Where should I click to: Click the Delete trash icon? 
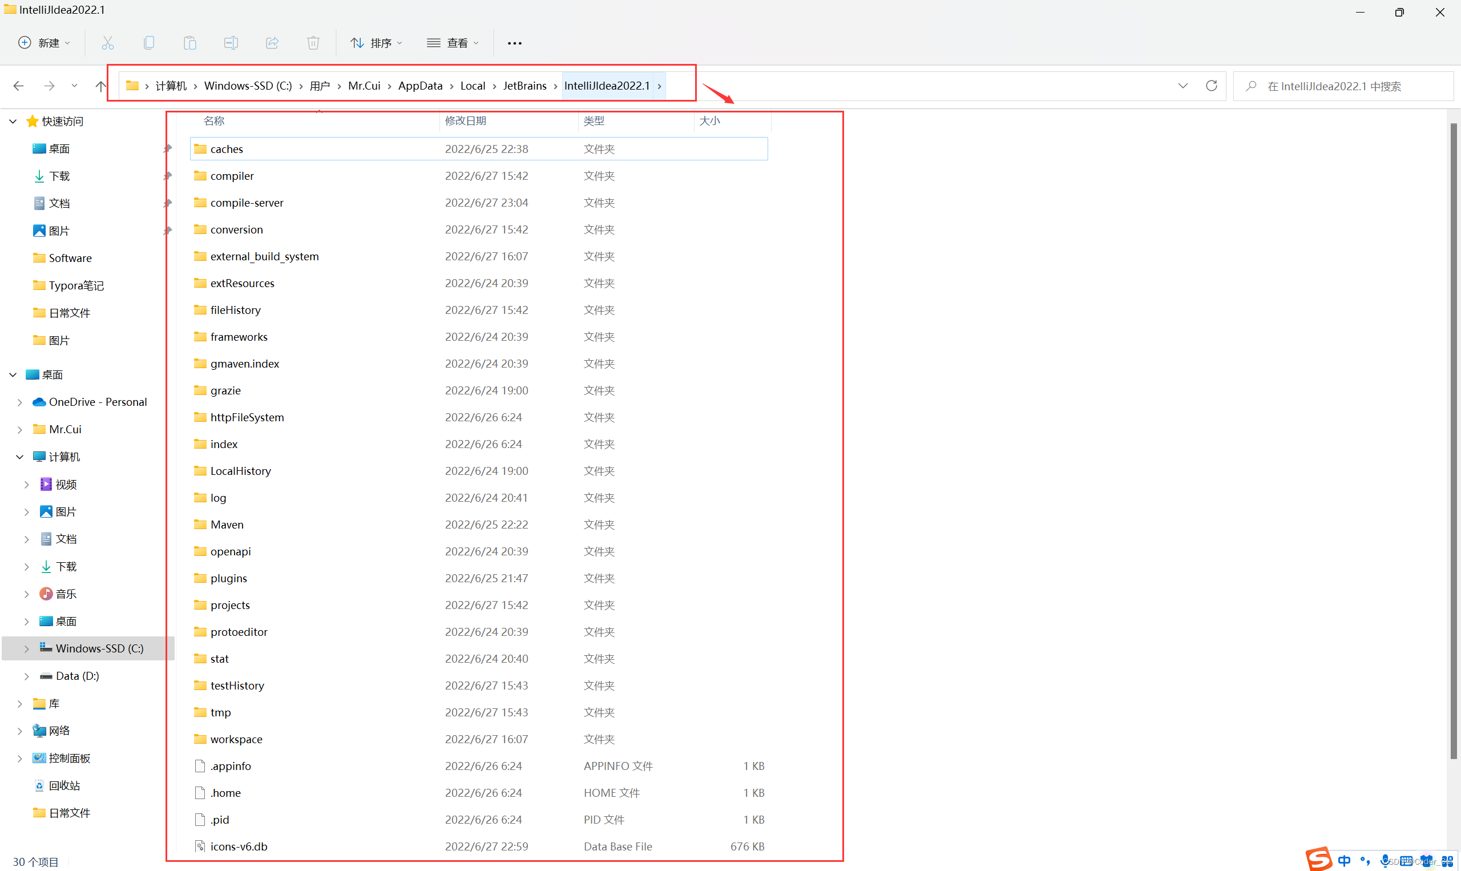coord(313,43)
